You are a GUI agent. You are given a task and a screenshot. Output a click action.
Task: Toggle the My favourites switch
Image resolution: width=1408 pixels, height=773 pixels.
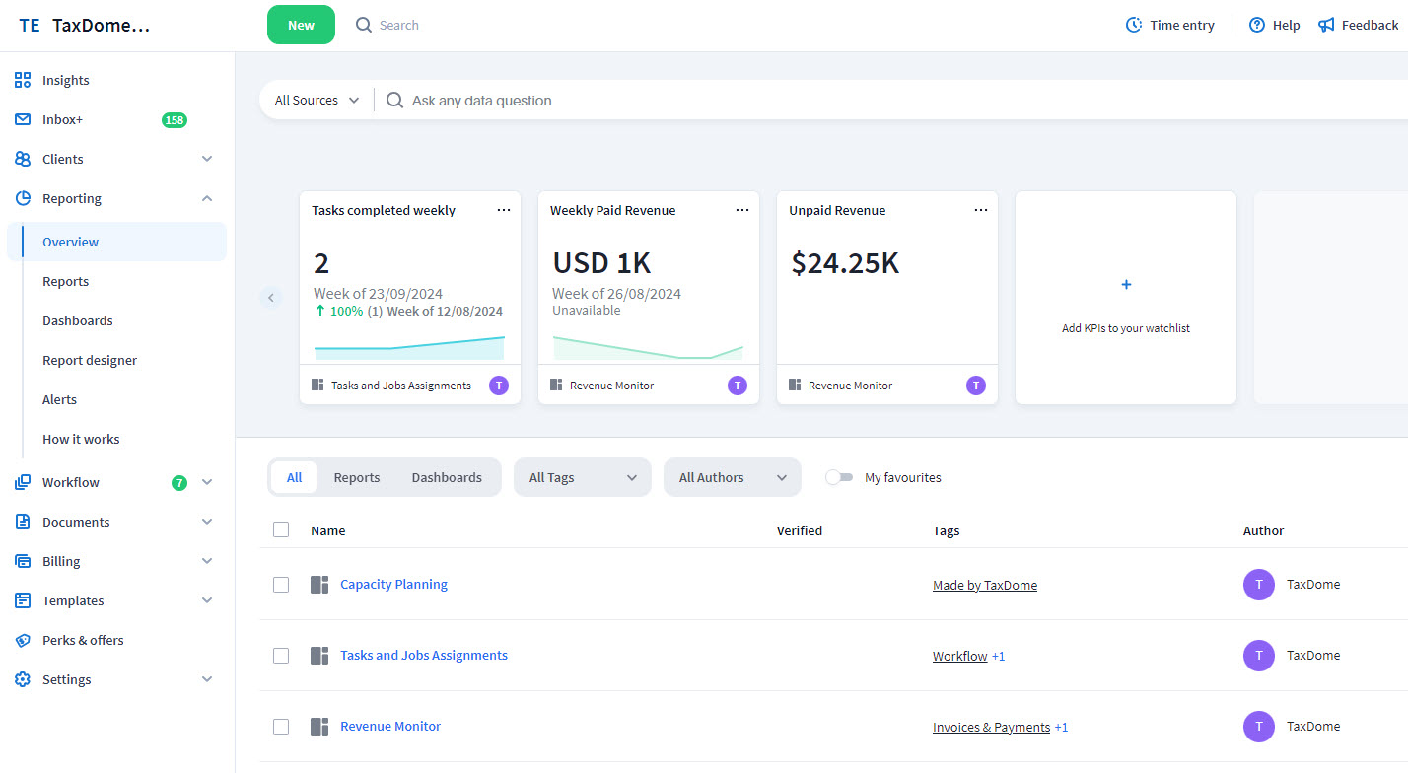pos(839,477)
